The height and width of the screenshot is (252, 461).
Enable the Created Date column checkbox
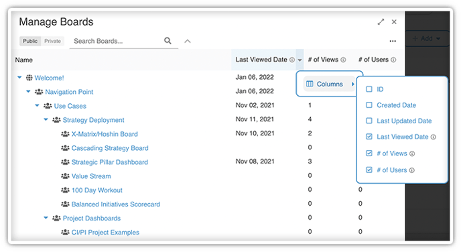click(x=369, y=105)
